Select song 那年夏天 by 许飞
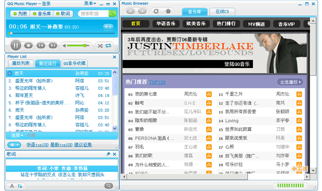 59,95
